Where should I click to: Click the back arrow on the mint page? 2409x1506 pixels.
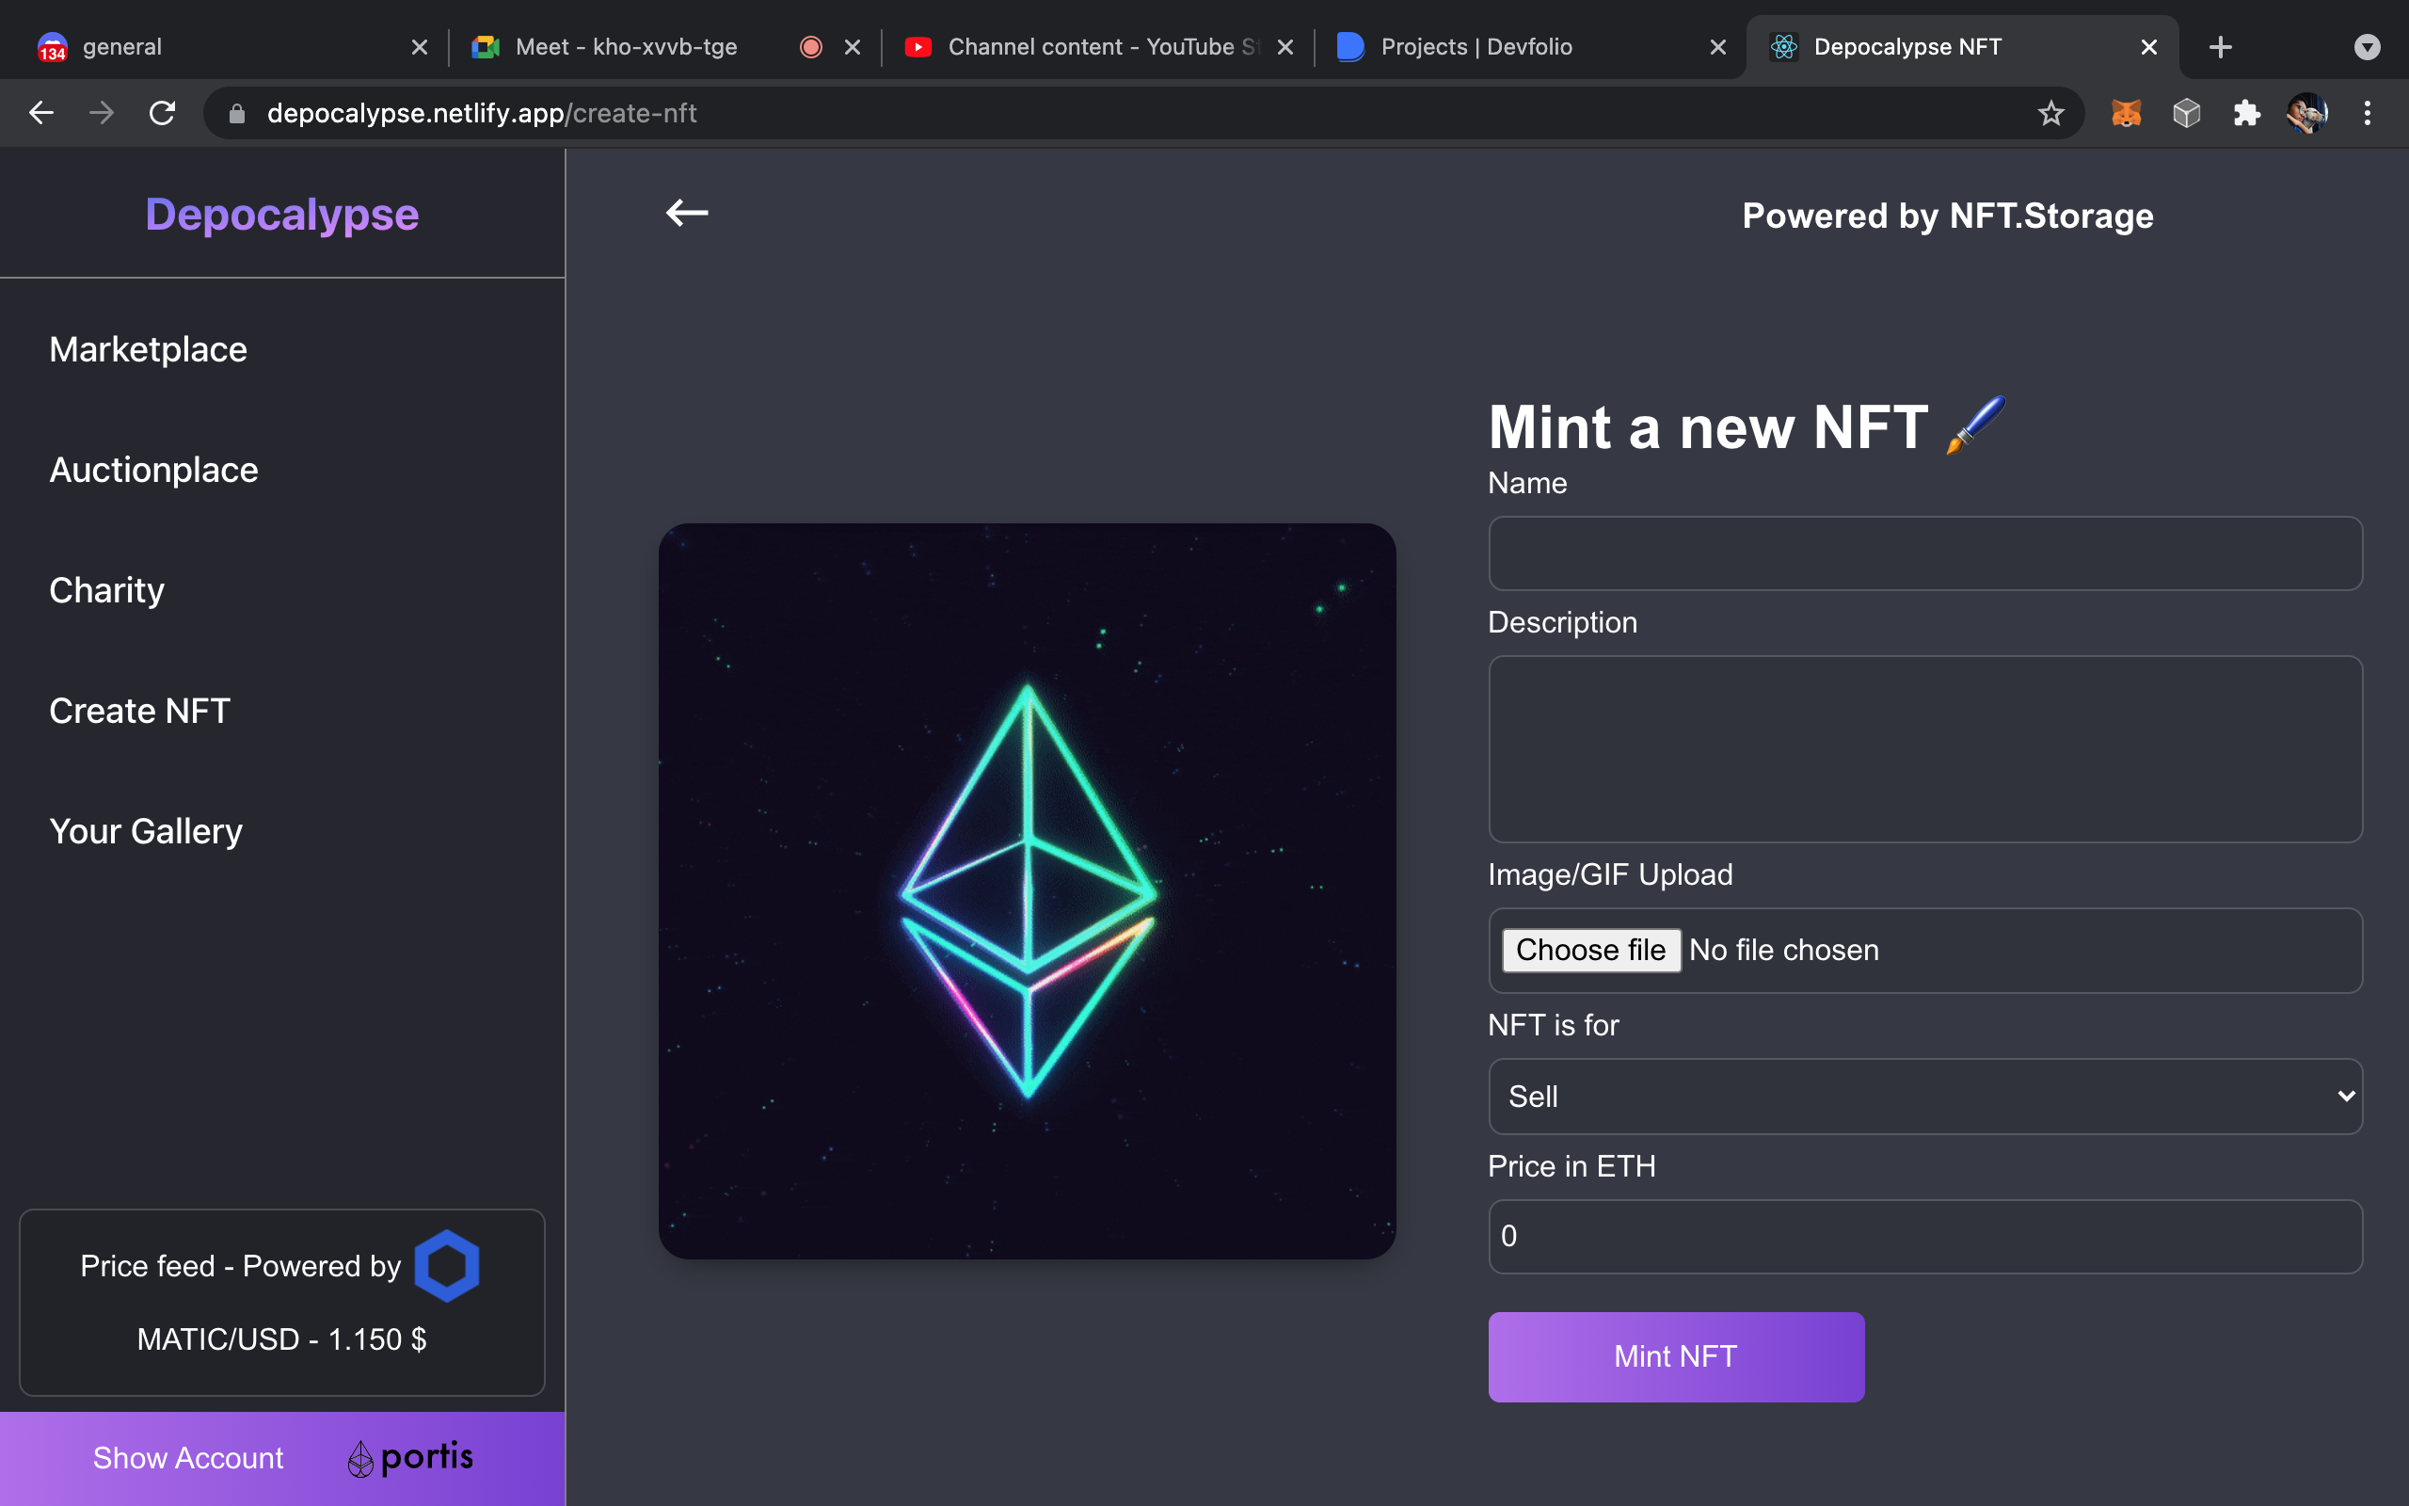[687, 212]
